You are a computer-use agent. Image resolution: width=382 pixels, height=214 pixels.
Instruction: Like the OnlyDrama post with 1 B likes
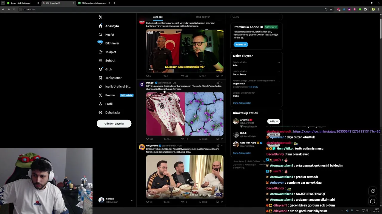point(184,202)
